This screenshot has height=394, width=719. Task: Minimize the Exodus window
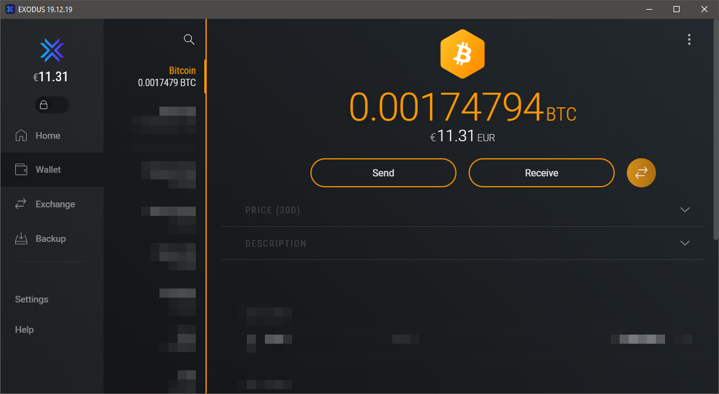point(649,9)
